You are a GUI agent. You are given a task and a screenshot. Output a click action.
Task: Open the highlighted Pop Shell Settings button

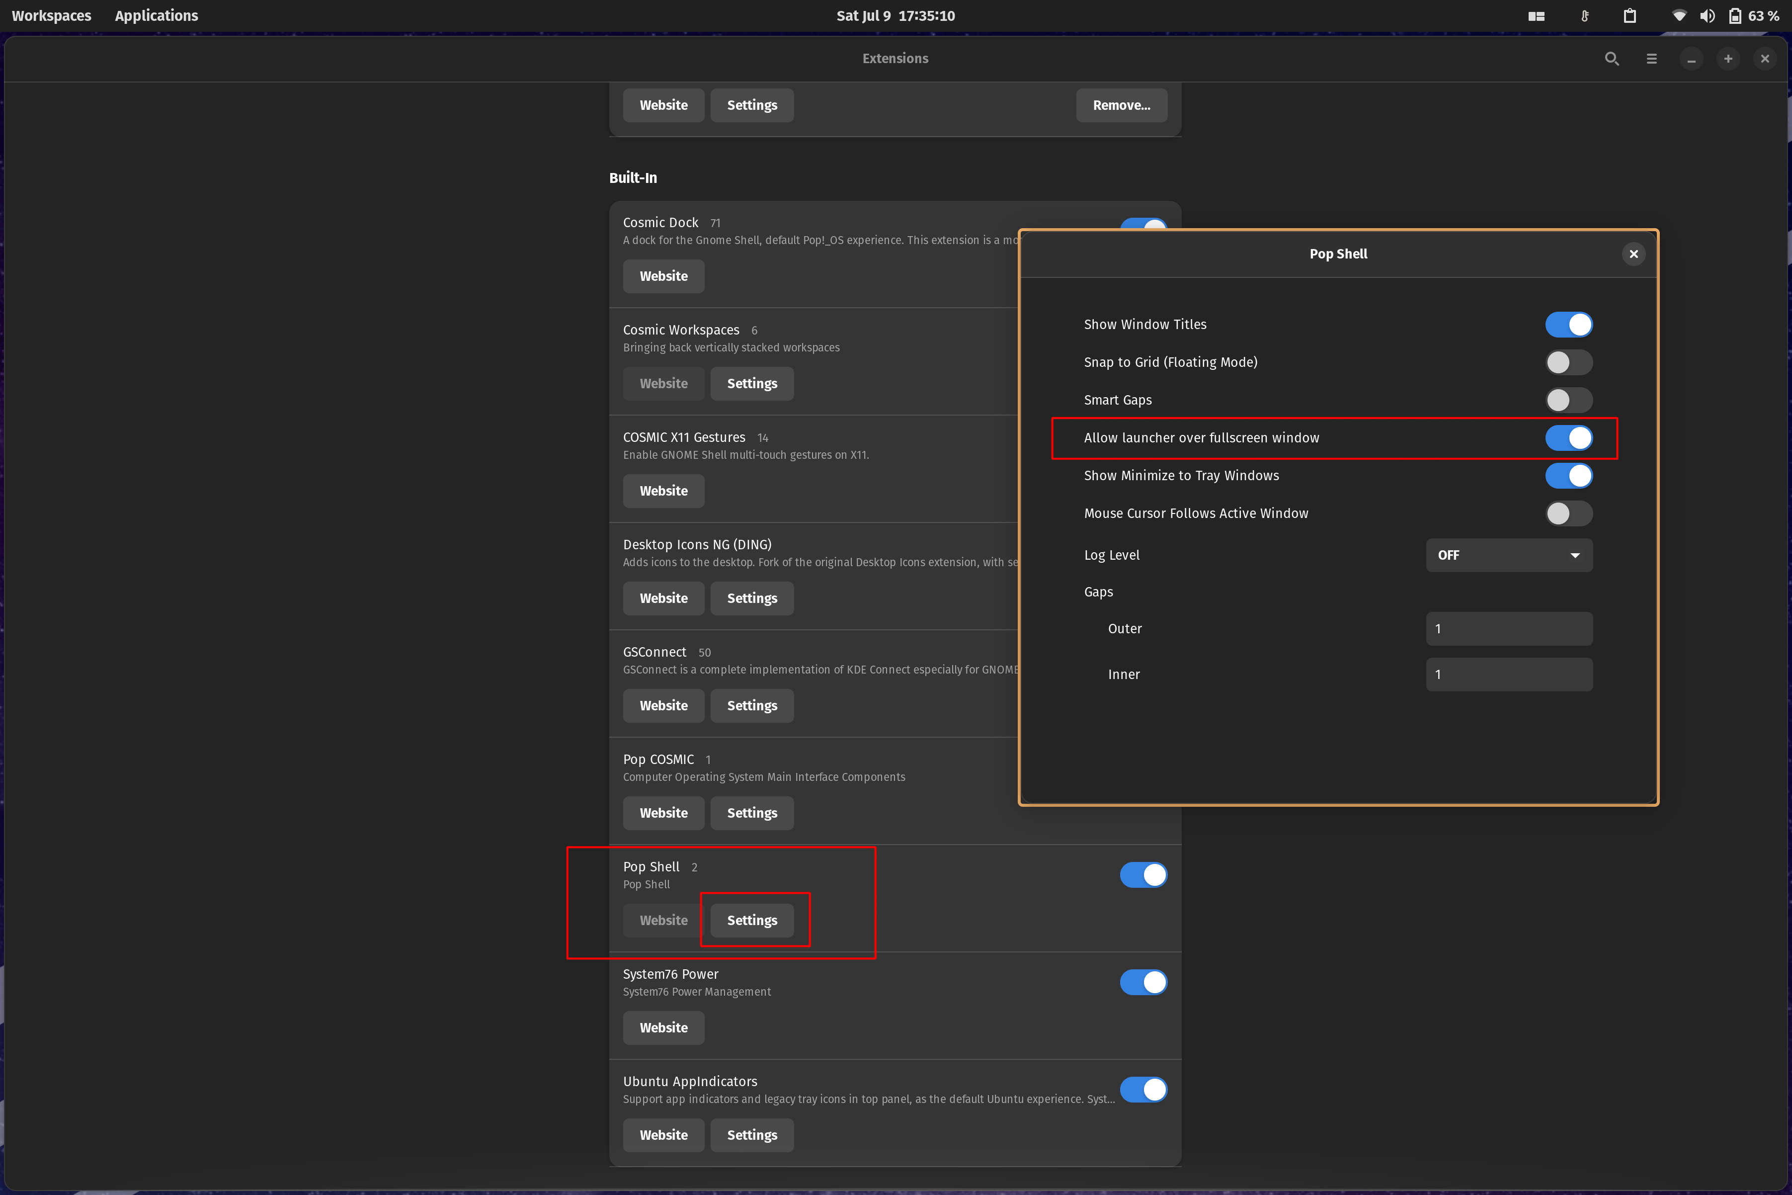point(752,920)
